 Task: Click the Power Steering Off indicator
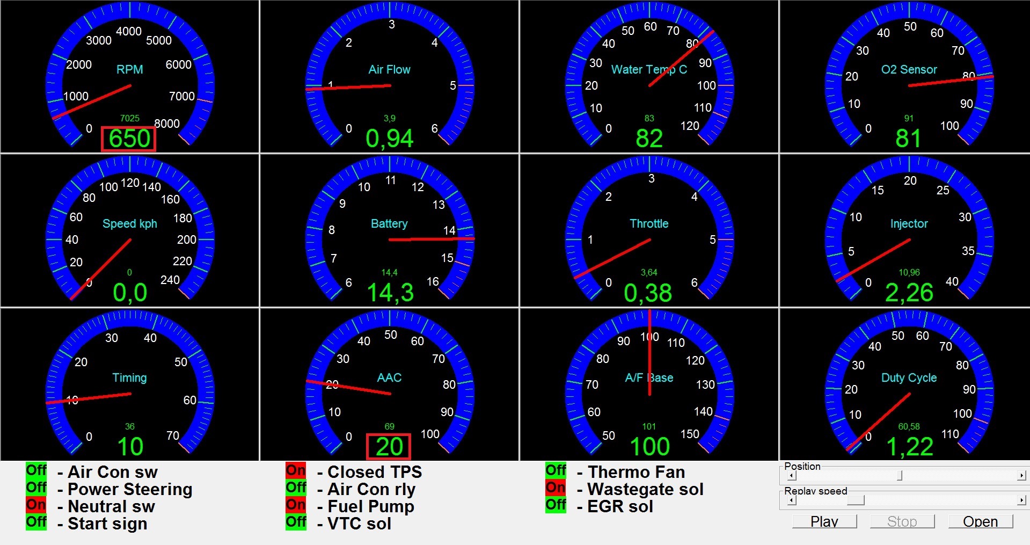pyautogui.click(x=36, y=488)
